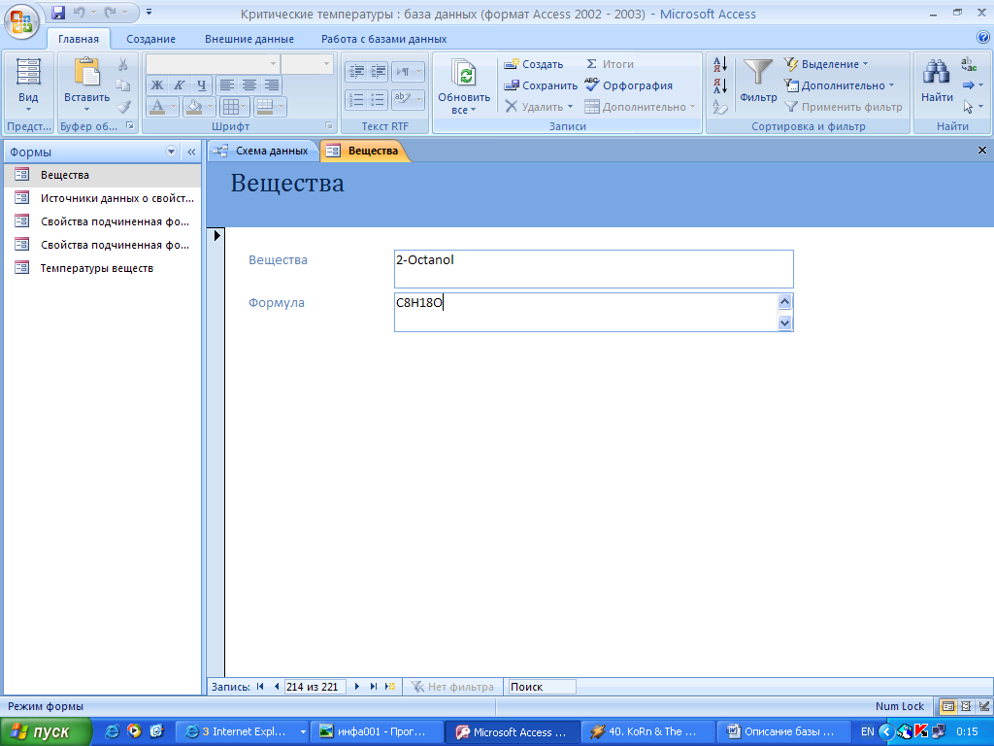Image resolution: width=994 pixels, height=746 pixels.
Task: Click the copy icon in clipboard group
Action: (x=123, y=85)
